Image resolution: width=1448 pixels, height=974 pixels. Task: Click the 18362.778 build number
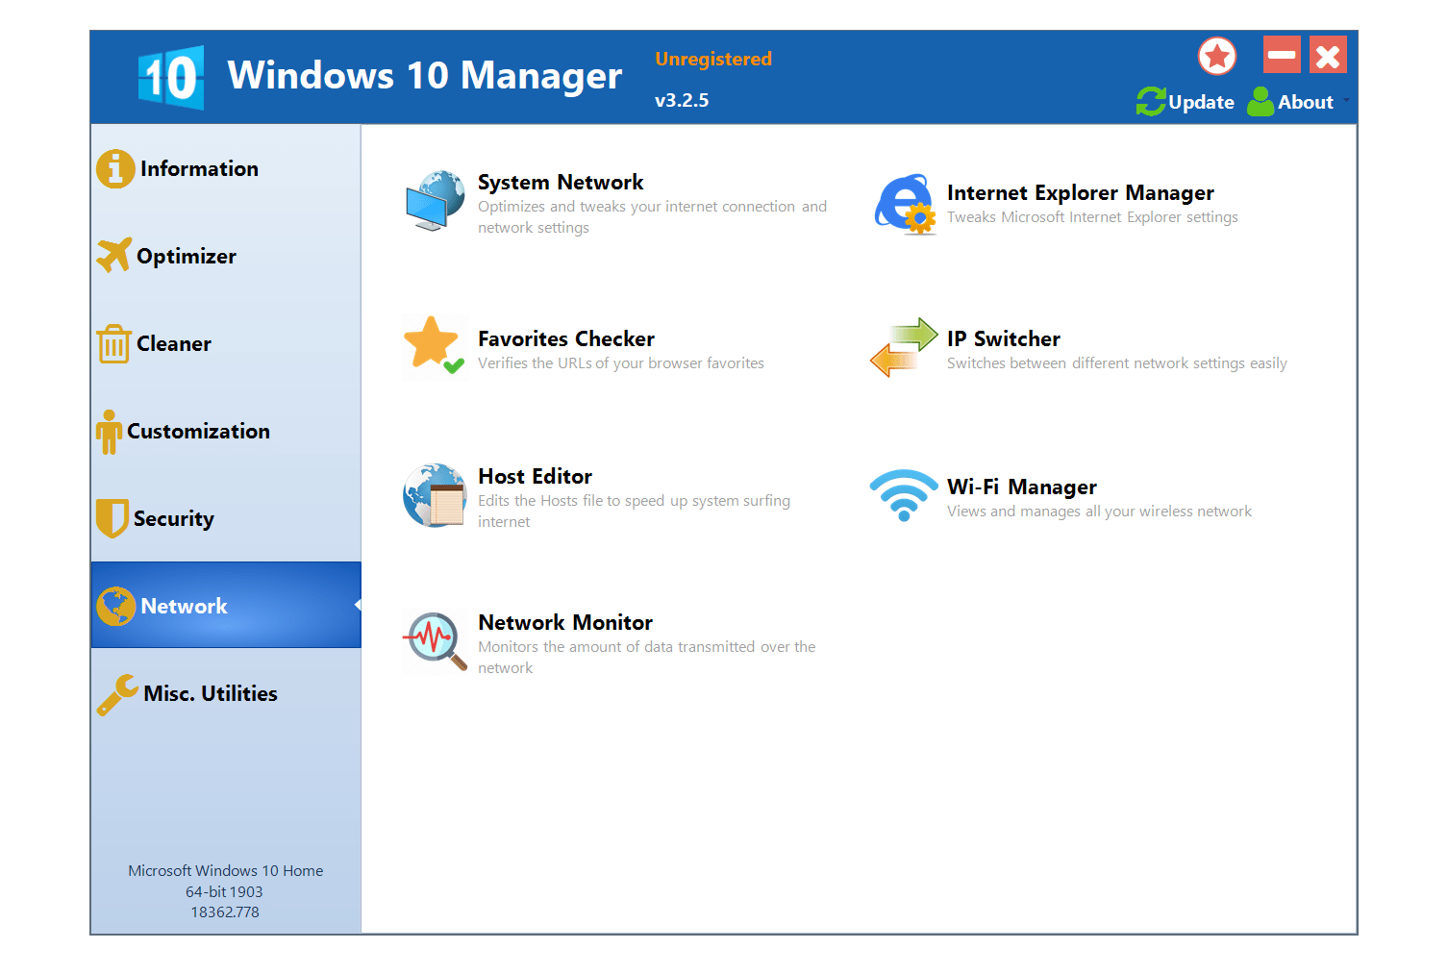225,912
